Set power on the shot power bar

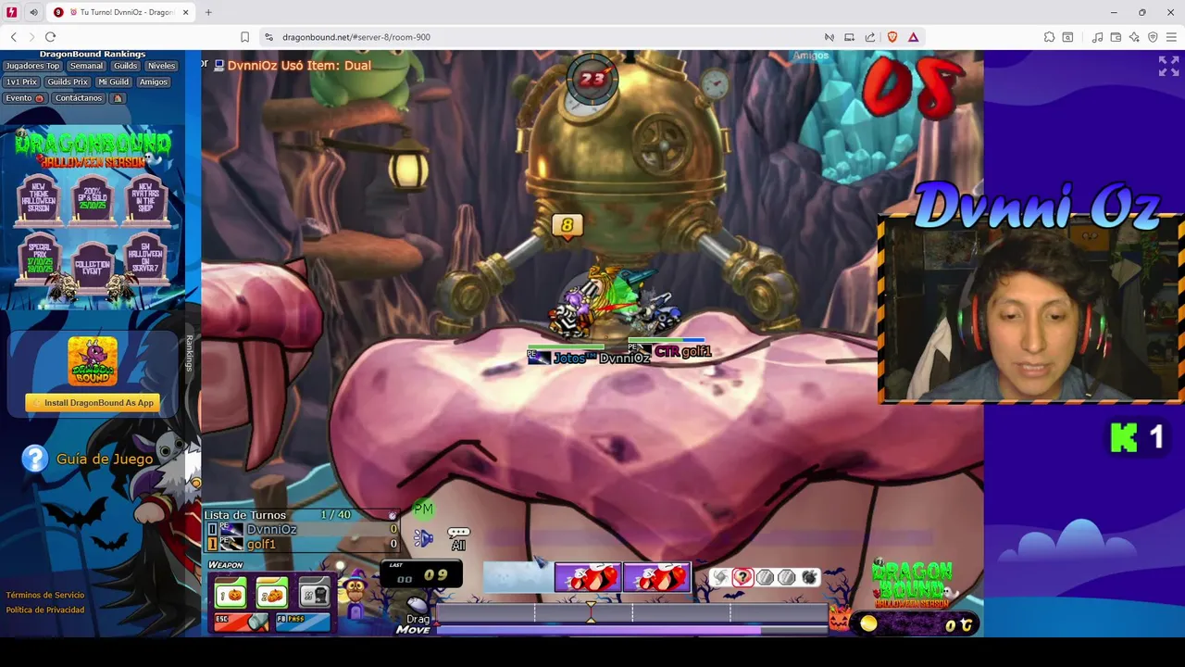coord(631,612)
